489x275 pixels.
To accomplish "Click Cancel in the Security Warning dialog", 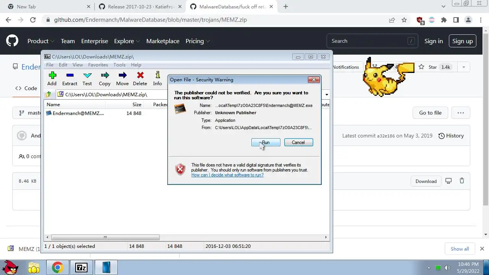I will (x=298, y=142).
